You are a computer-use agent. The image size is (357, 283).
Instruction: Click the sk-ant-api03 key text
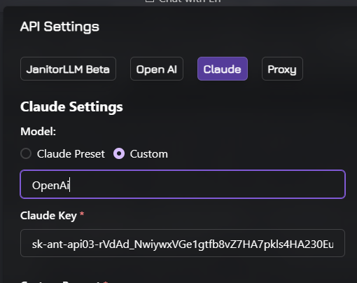(183, 244)
